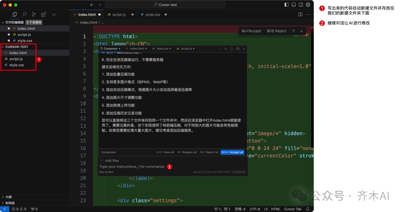The width and height of the screenshot is (402, 212).
Task: Go back with the left arrow
Action: tap(92, 5)
